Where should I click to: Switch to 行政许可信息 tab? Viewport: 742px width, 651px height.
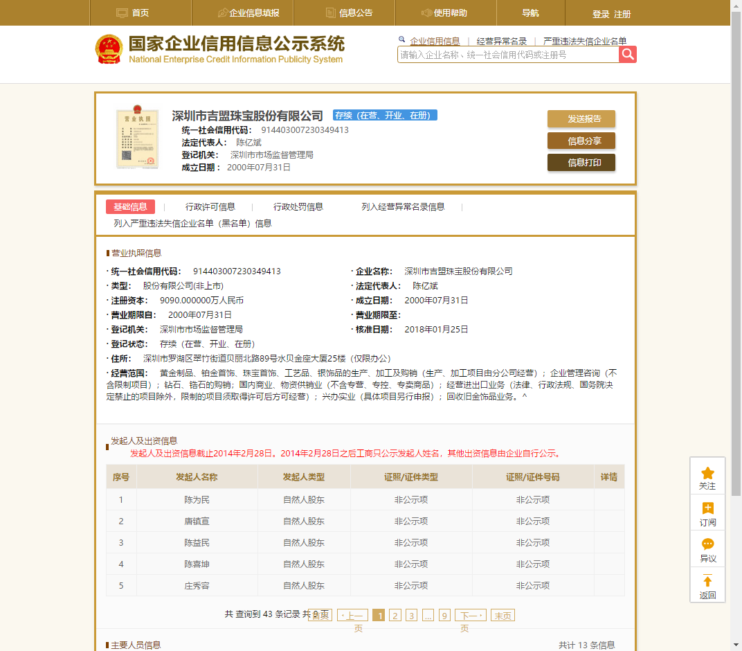click(x=210, y=206)
